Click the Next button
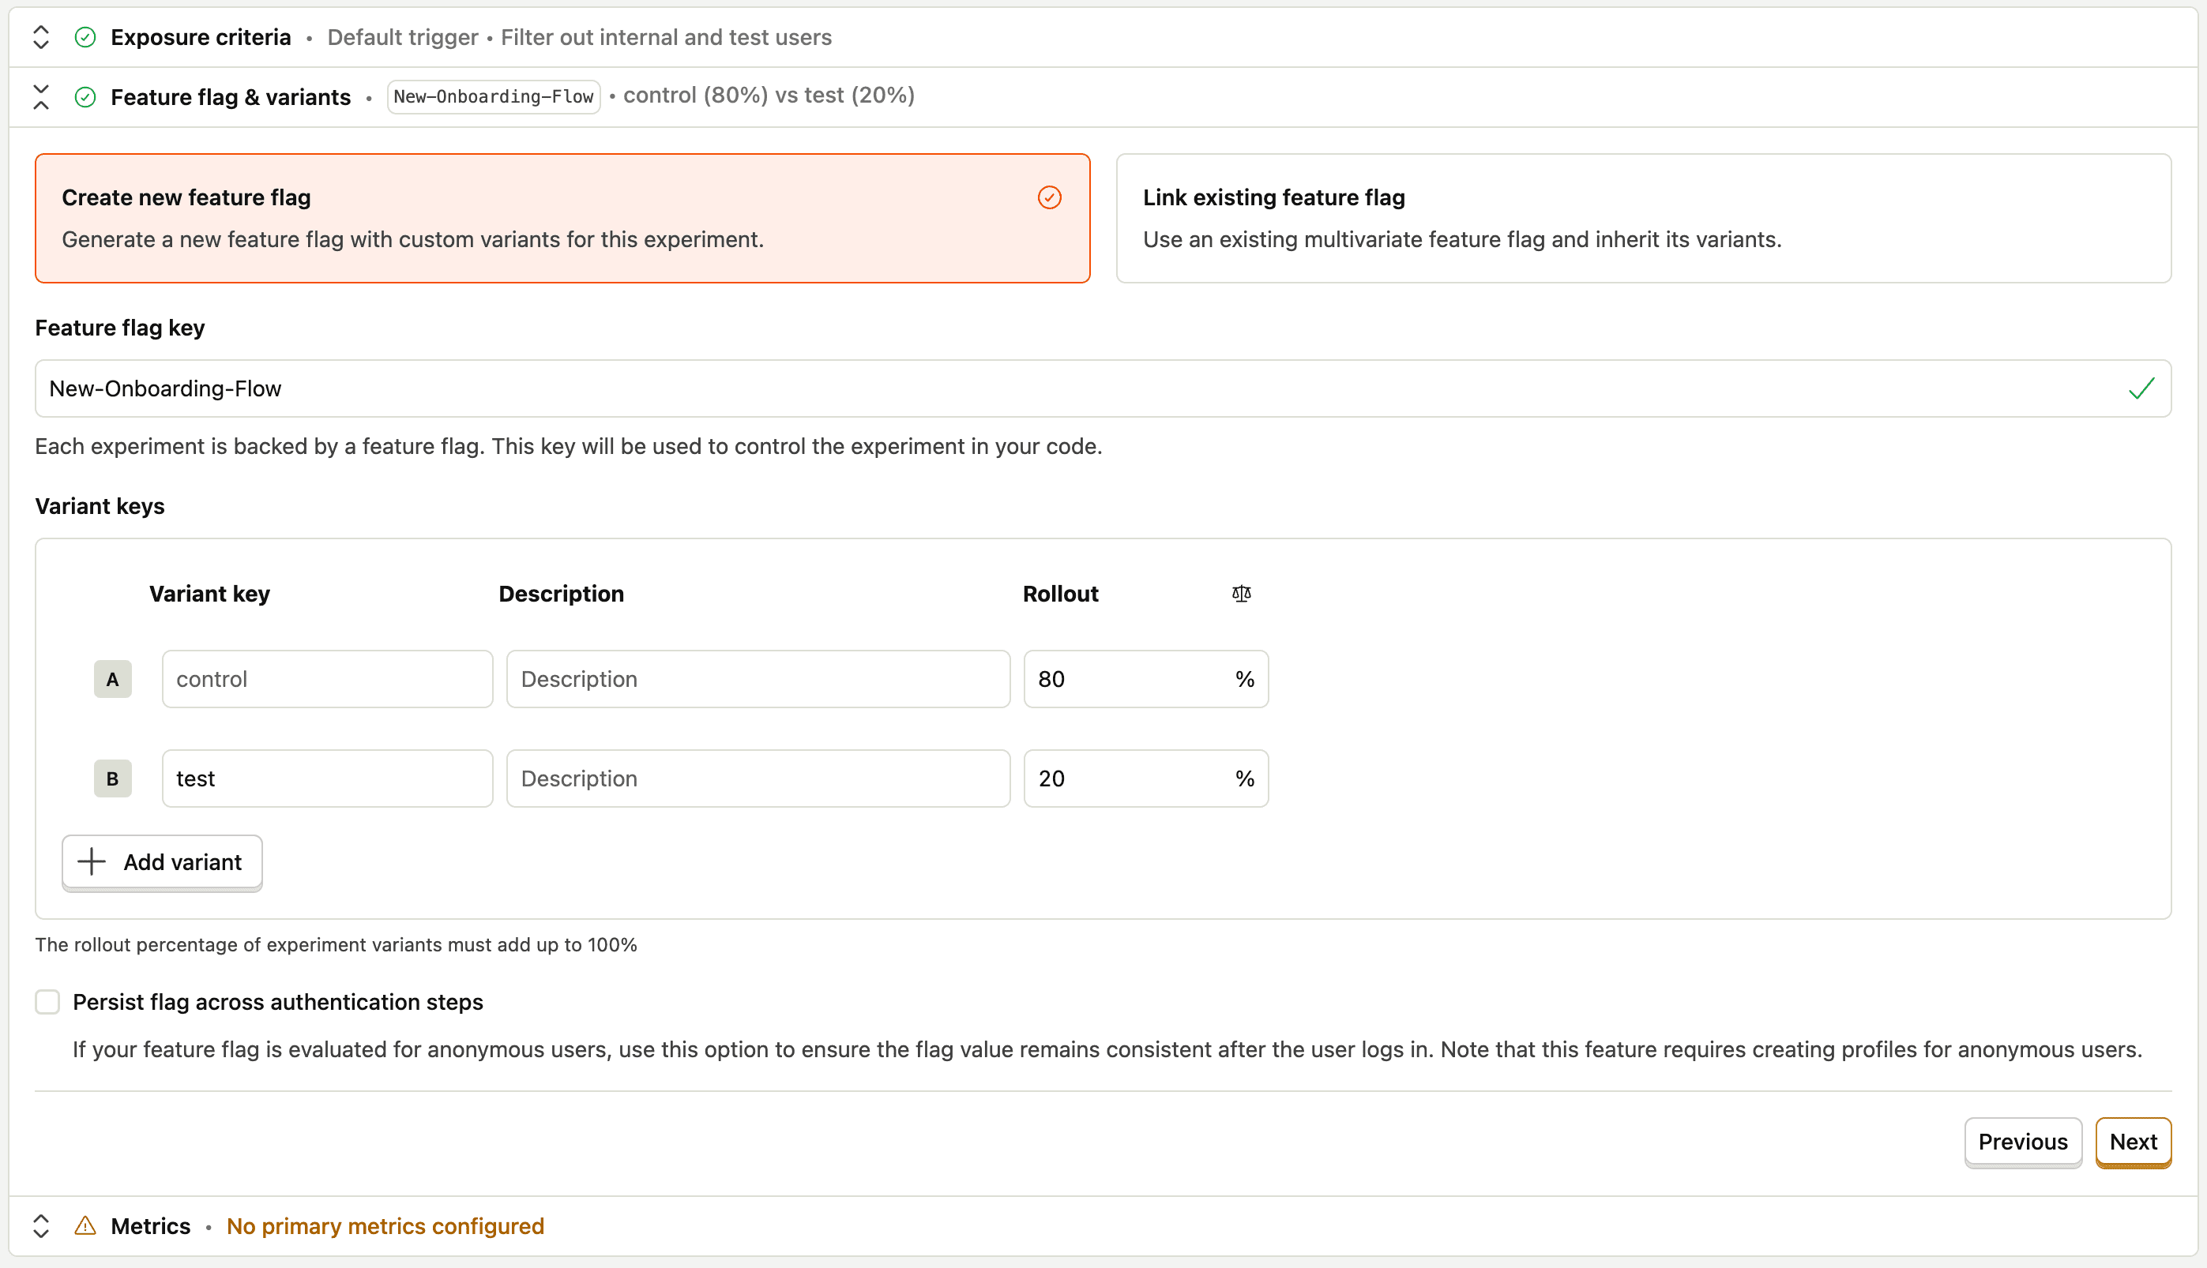Viewport: 2207px width, 1268px height. [x=2132, y=1142]
